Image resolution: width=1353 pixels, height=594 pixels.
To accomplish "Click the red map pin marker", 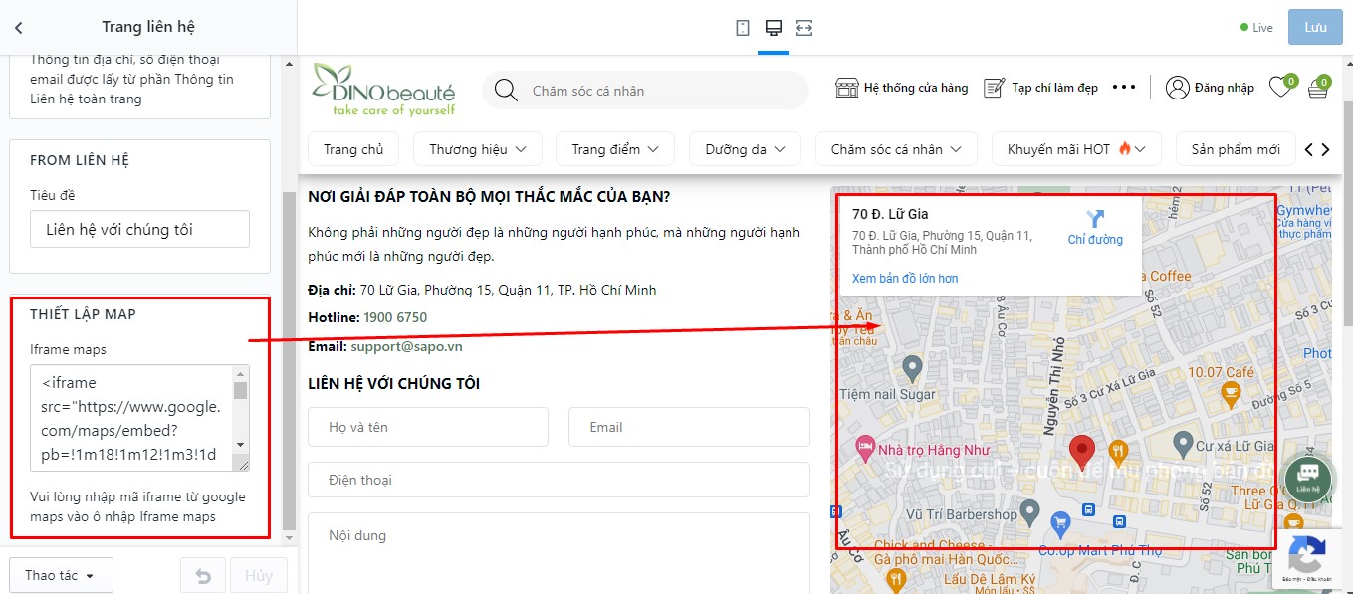I will coord(1081,452).
